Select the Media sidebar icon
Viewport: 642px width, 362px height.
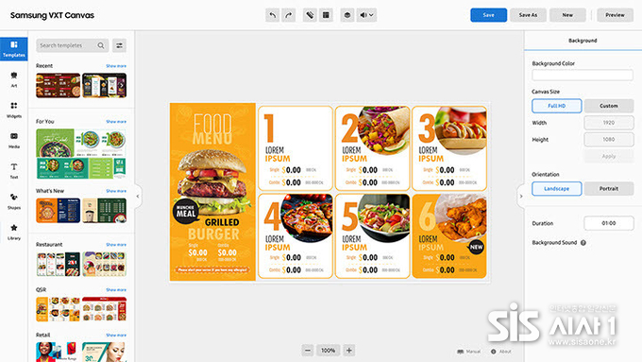tap(14, 140)
